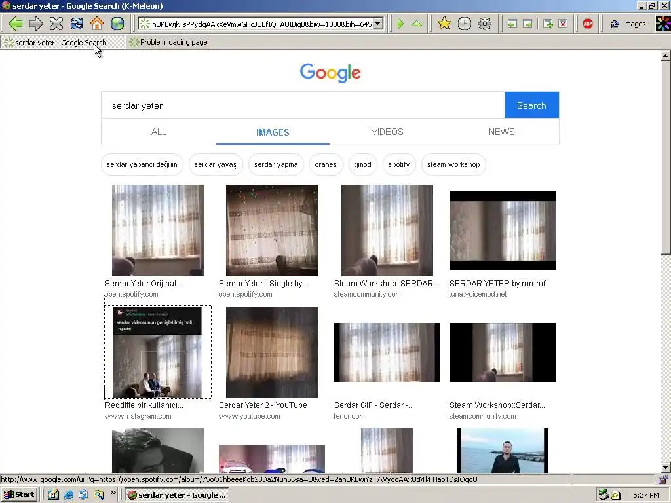Select the ALL results tab

point(159,132)
